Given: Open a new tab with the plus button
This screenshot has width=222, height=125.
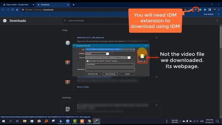Looking at the screenshot, I should [x=74, y=5].
